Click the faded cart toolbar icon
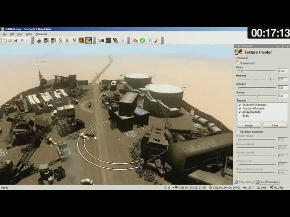Image resolution: width=290 pixels, height=217 pixels. tap(122, 40)
